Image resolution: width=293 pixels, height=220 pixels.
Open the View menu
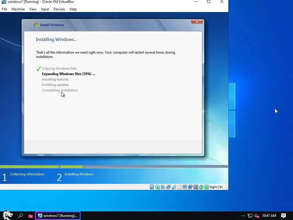click(33, 9)
